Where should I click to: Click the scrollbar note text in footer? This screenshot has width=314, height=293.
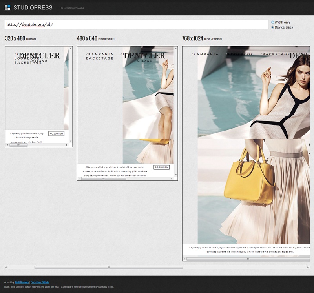pyautogui.click(x=59, y=287)
